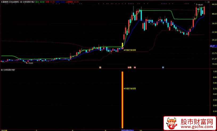Toggle the side panel icon at top-right
217x131 pixels.
tap(208, 2)
